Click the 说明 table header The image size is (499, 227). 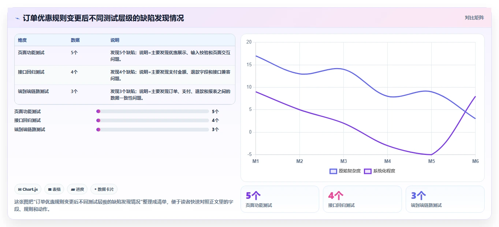(115, 40)
